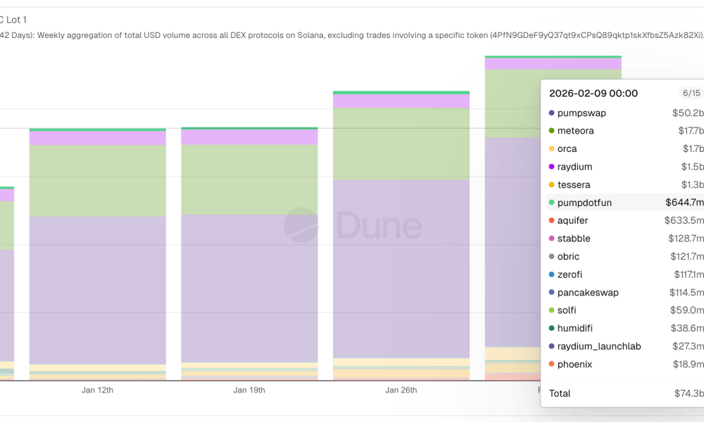Select the highlighted pumpdotfun row
The image size is (704, 422).
coord(624,203)
